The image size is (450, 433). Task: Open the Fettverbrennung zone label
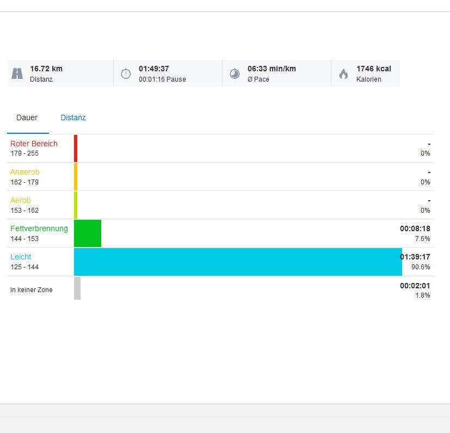39,228
